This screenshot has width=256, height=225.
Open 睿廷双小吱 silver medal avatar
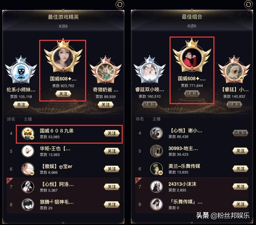tap(149, 71)
